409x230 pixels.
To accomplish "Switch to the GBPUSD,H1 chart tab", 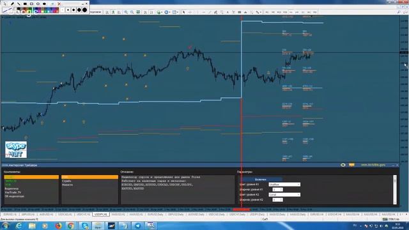I will (x=28, y=215).
